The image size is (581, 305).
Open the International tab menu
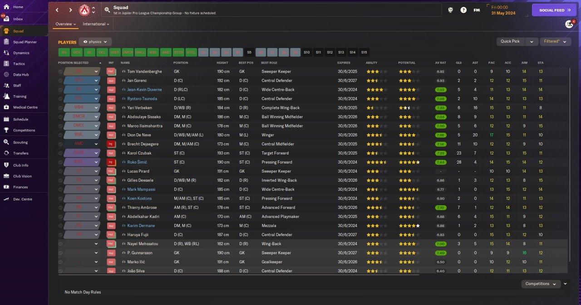[96, 24]
